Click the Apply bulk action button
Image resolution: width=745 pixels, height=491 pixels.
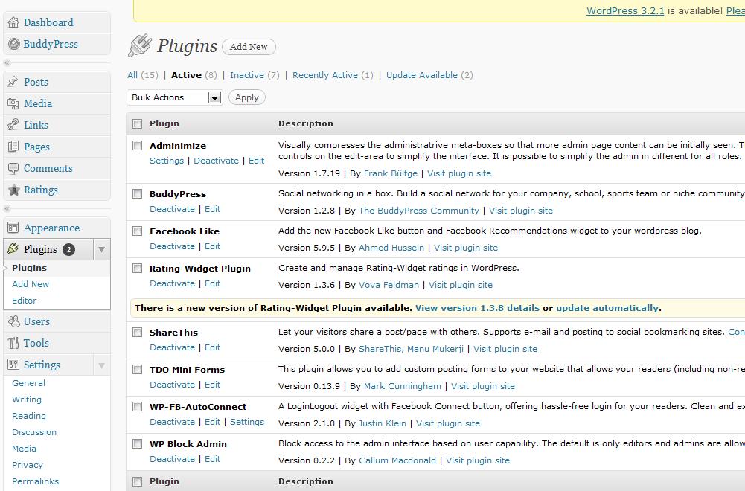coord(247,97)
